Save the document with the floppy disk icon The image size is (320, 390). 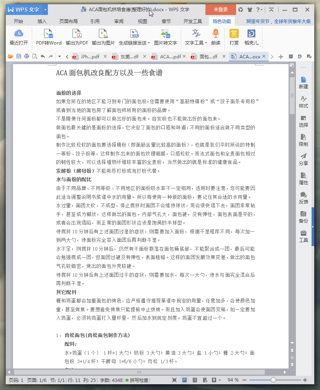[x=19, y=56]
